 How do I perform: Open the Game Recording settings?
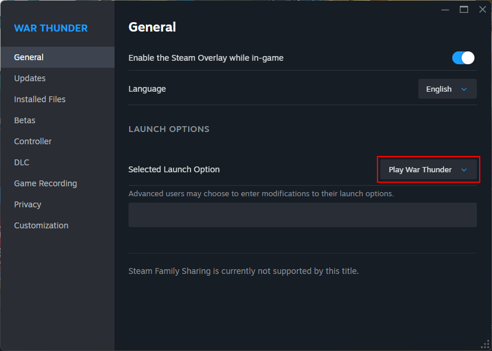(x=46, y=183)
